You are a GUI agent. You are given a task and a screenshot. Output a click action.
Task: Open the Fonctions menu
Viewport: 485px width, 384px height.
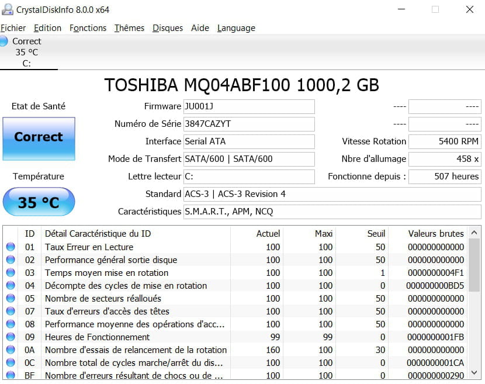coord(88,28)
